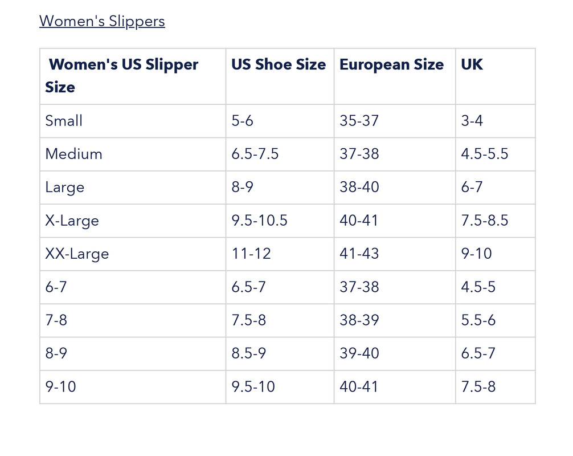Image resolution: width=573 pixels, height=456 pixels.
Task: Click the Large size row label
Action: (64, 187)
